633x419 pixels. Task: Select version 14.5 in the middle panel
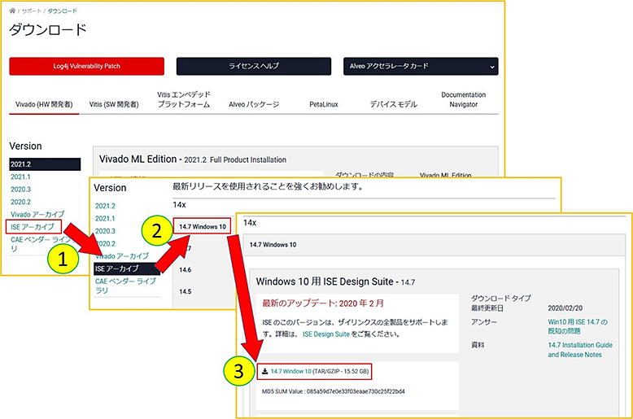[186, 291]
